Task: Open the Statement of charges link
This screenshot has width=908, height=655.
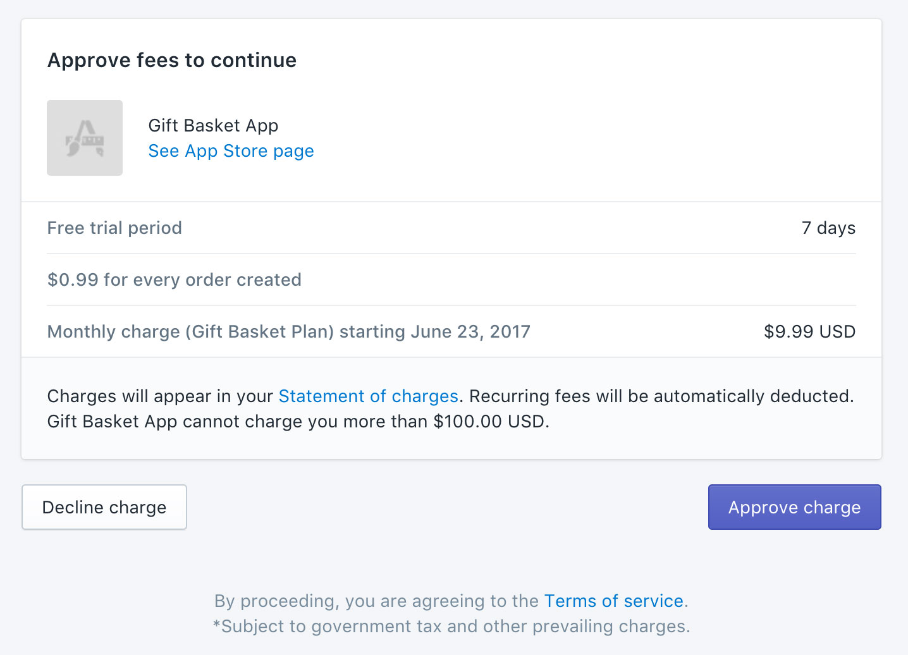Action: (x=368, y=396)
